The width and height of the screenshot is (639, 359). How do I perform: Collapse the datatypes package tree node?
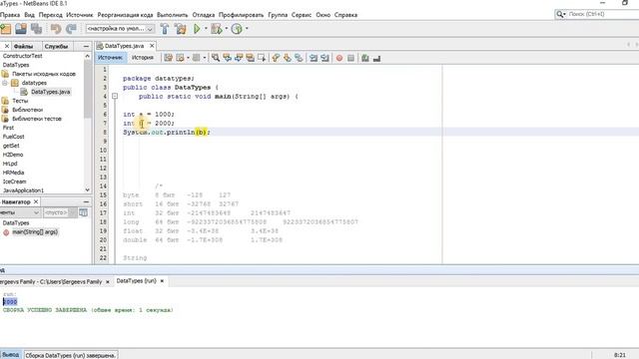(5, 83)
